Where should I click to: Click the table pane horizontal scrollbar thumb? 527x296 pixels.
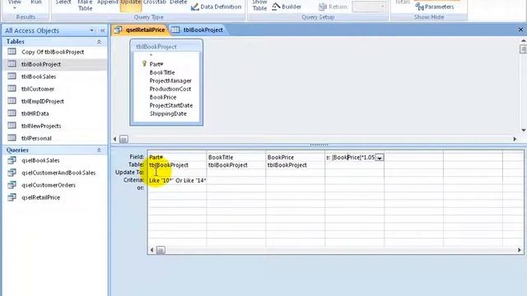[x=124, y=139]
